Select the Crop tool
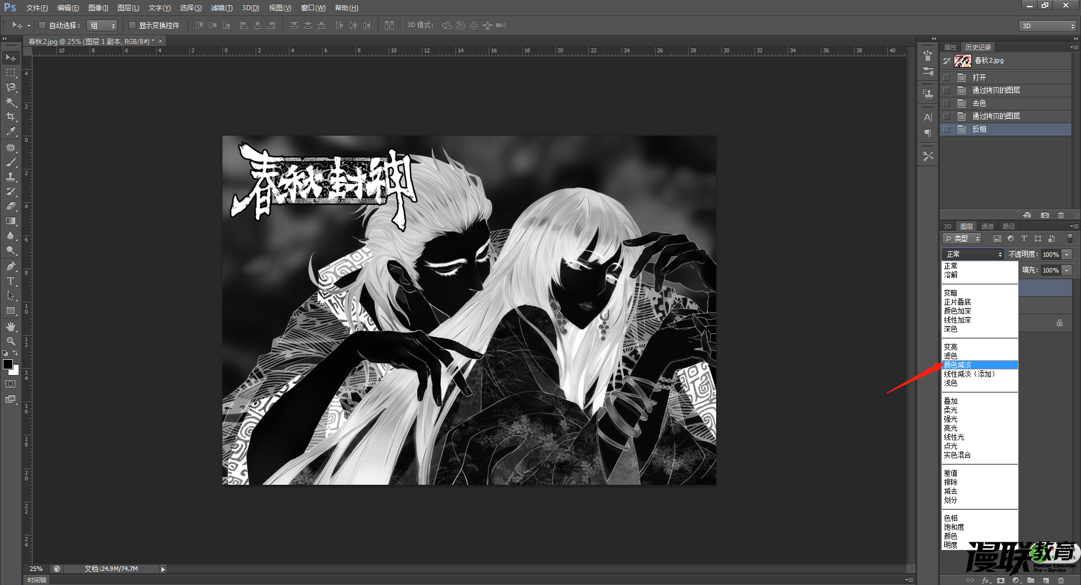 11,117
